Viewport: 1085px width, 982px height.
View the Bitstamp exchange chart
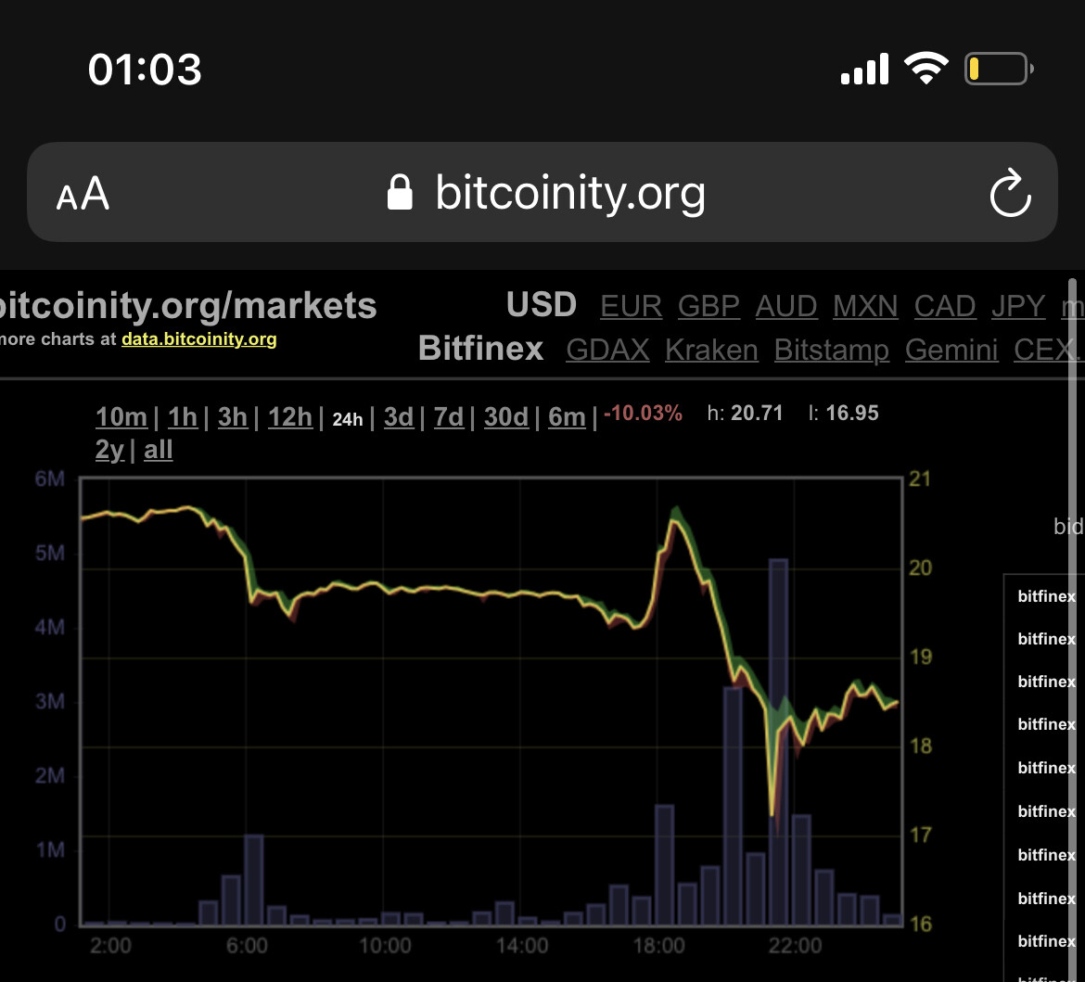point(831,350)
